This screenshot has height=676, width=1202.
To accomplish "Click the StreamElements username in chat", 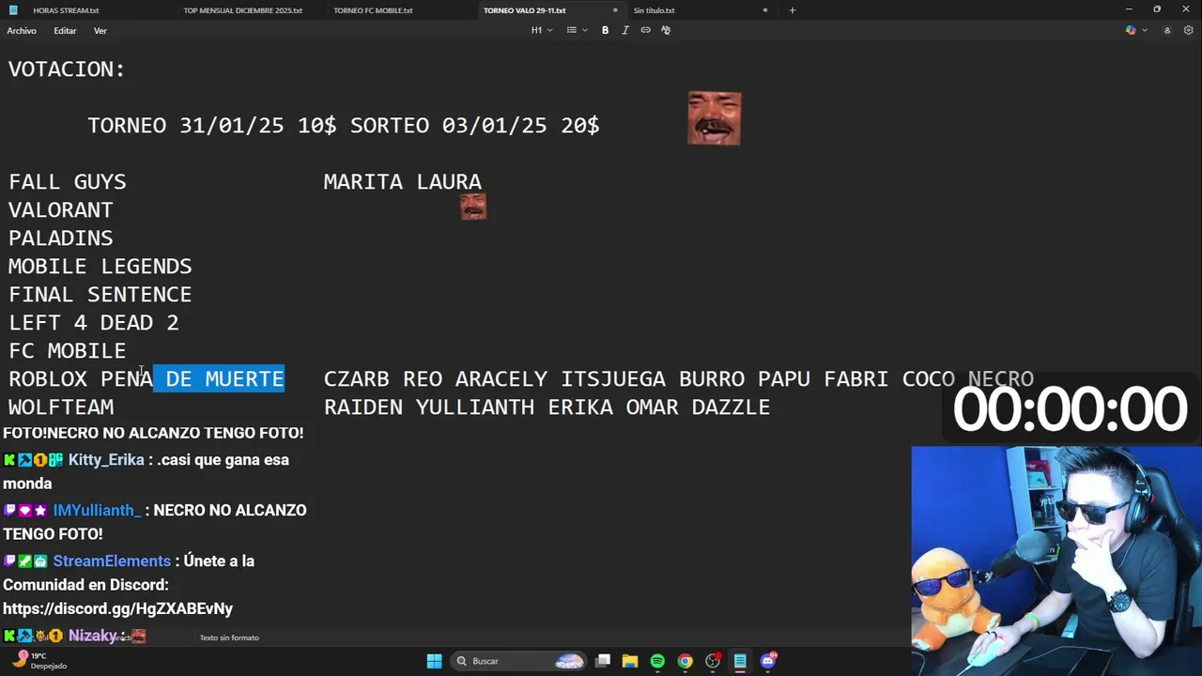I will [x=112, y=561].
